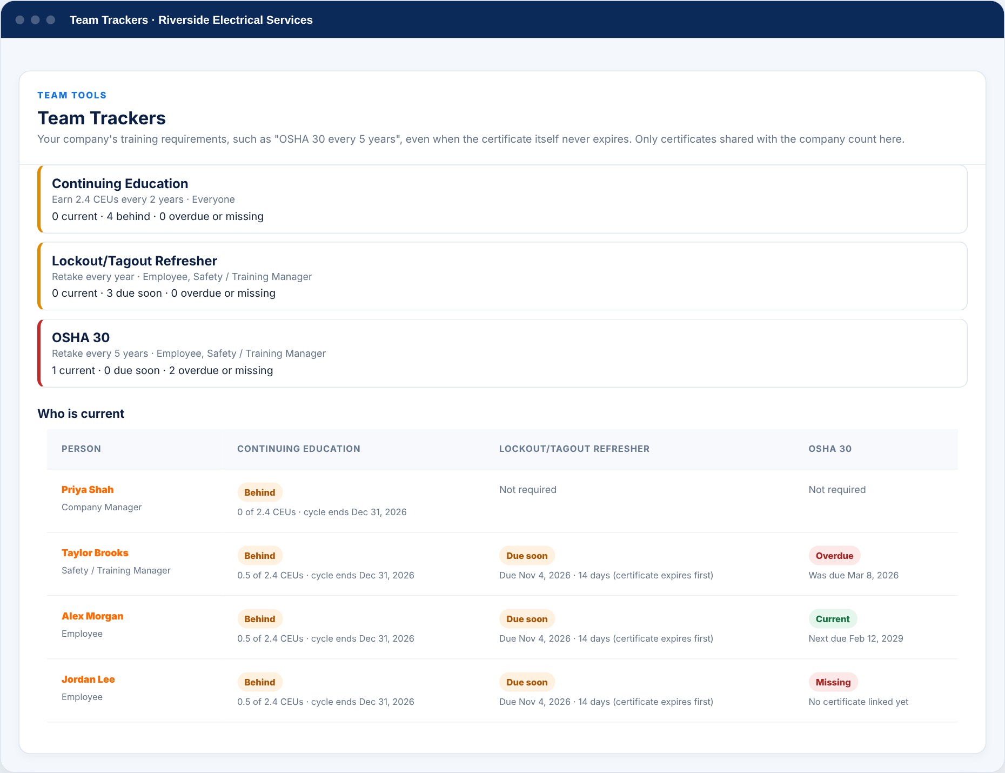
Task: Click Alex Morgan's Behind badge
Action: click(260, 619)
